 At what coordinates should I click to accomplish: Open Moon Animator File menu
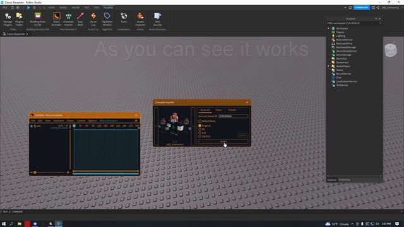[33, 120]
